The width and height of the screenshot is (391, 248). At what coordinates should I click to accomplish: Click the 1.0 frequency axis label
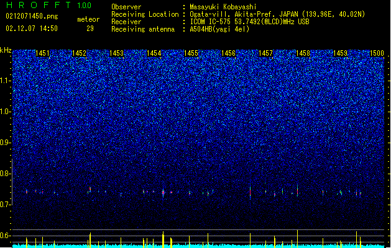[x=6, y=112]
